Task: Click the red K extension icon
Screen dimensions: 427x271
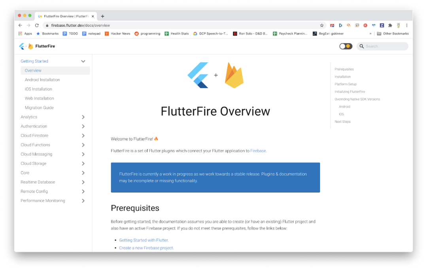Action: point(365,25)
